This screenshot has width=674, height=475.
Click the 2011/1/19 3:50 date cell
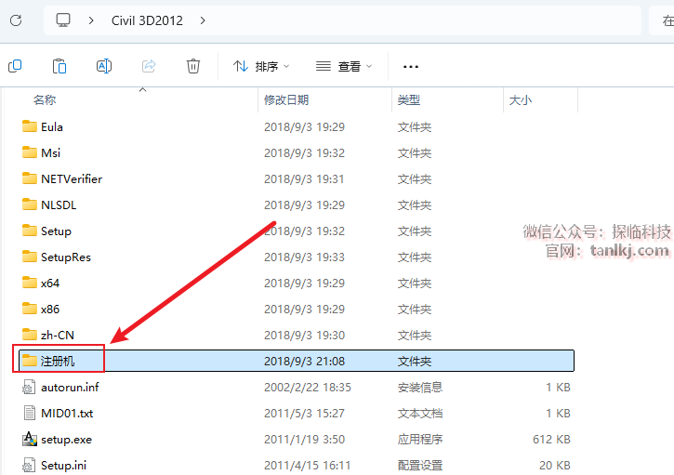coord(304,440)
